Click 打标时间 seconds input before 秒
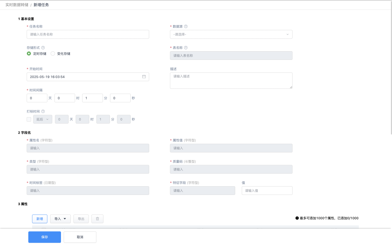Screen dimensions: 392x245 coord(124,119)
